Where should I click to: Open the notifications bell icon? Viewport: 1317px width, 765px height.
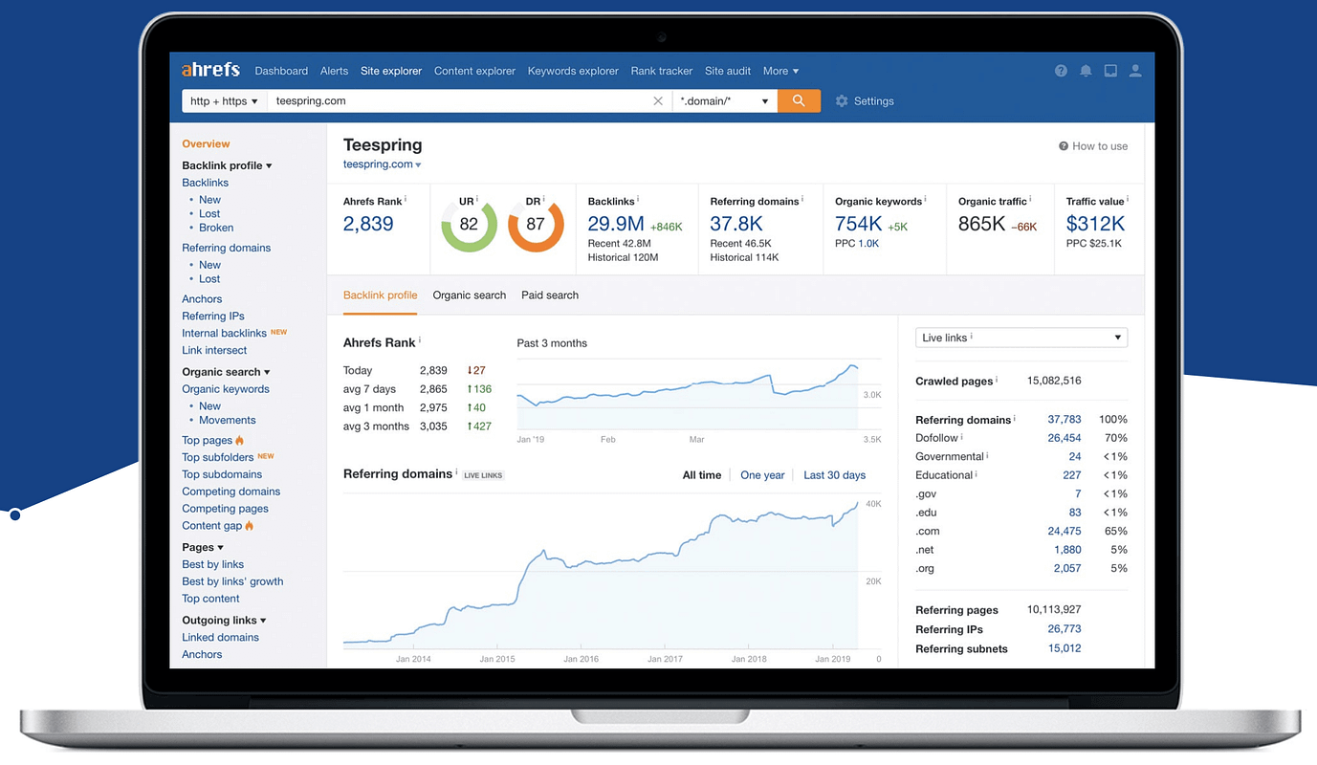(x=1086, y=71)
